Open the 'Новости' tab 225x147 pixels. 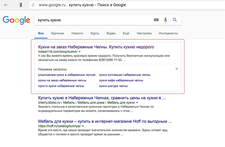pyautogui.click(x=77, y=33)
